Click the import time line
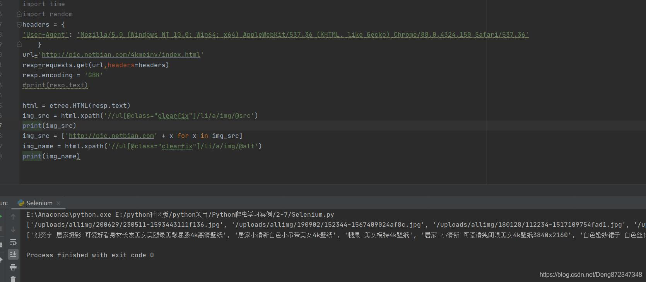The height and width of the screenshot is (282, 646). [44, 4]
